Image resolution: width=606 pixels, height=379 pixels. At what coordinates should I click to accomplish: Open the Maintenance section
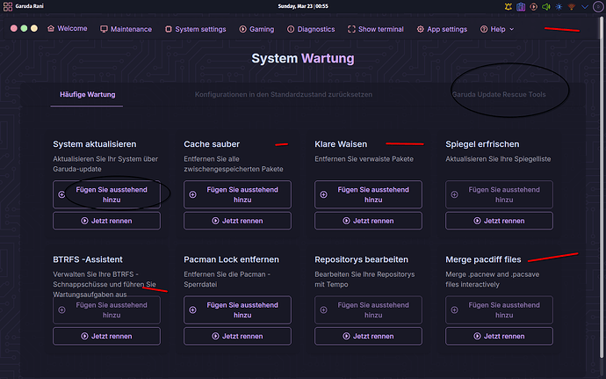(x=126, y=29)
